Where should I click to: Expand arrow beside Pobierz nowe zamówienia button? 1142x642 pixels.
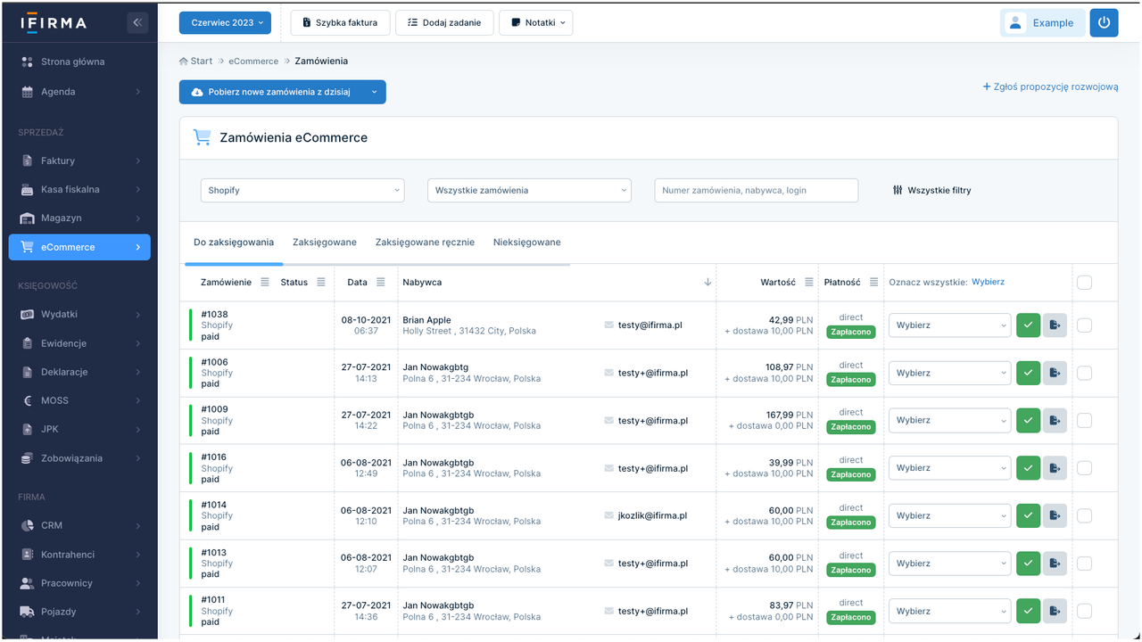[x=374, y=92]
